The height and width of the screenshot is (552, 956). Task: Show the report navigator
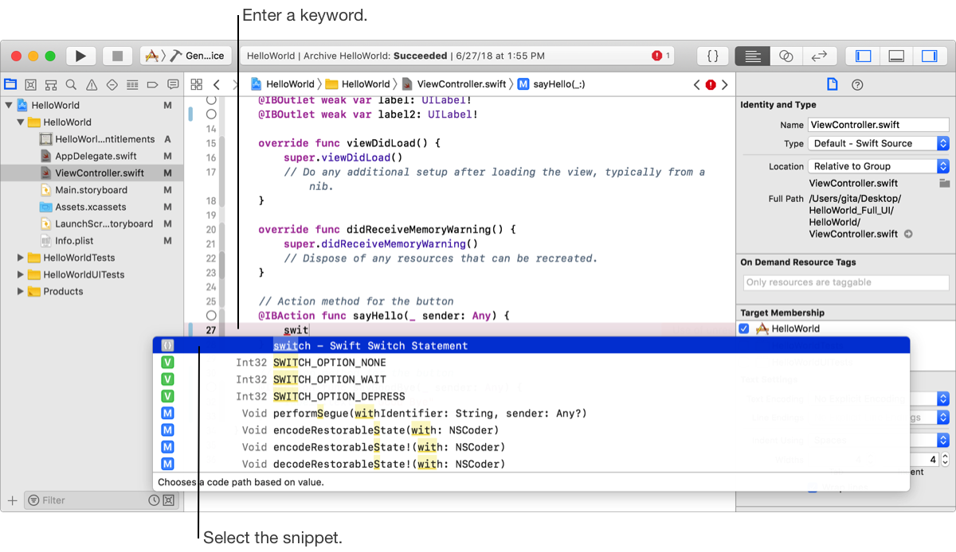point(173,84)
